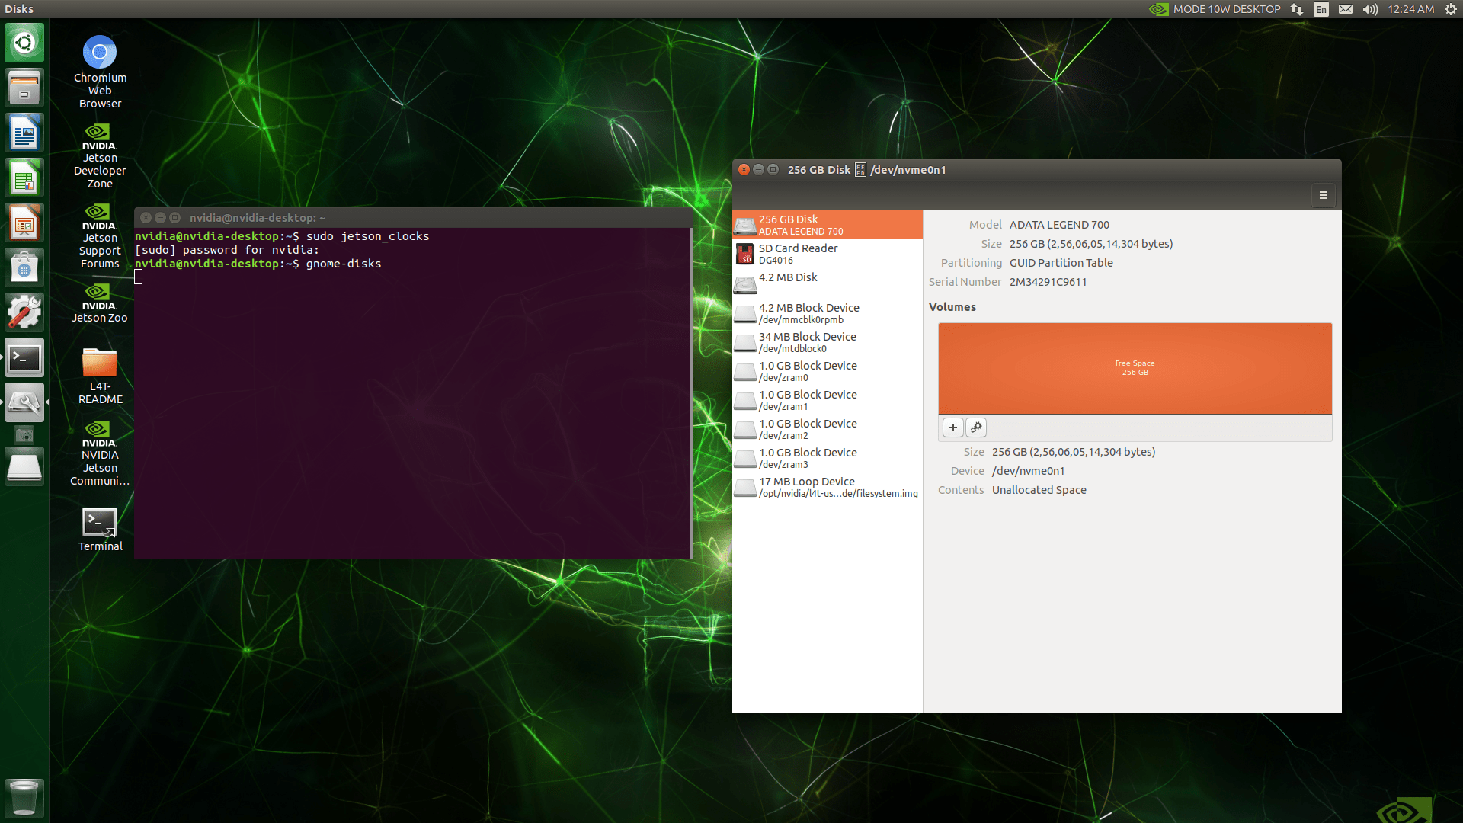Open the Disks hamburger menu
1463x823 pixels.
(1323, 196)
